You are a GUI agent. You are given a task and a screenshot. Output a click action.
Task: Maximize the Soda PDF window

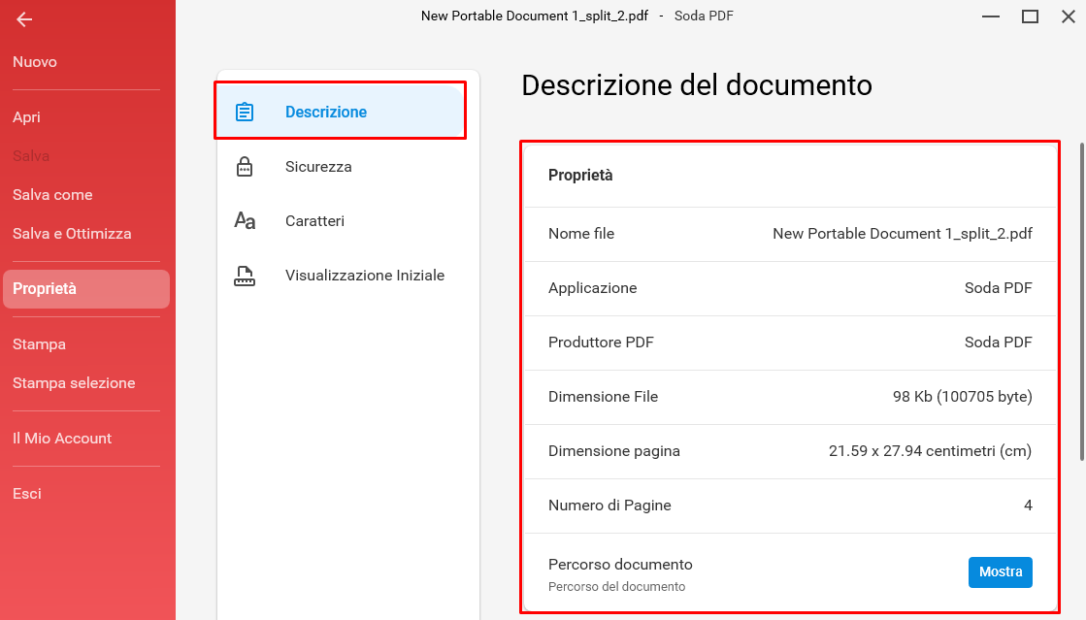tap(1030, 16)
